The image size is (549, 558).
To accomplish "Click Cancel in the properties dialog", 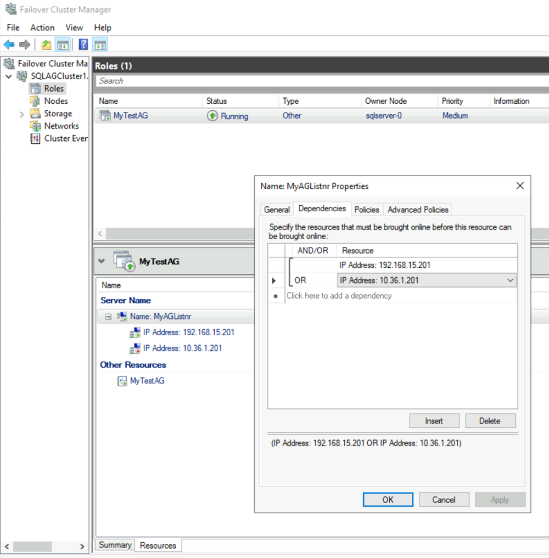I will coord(444,500).
